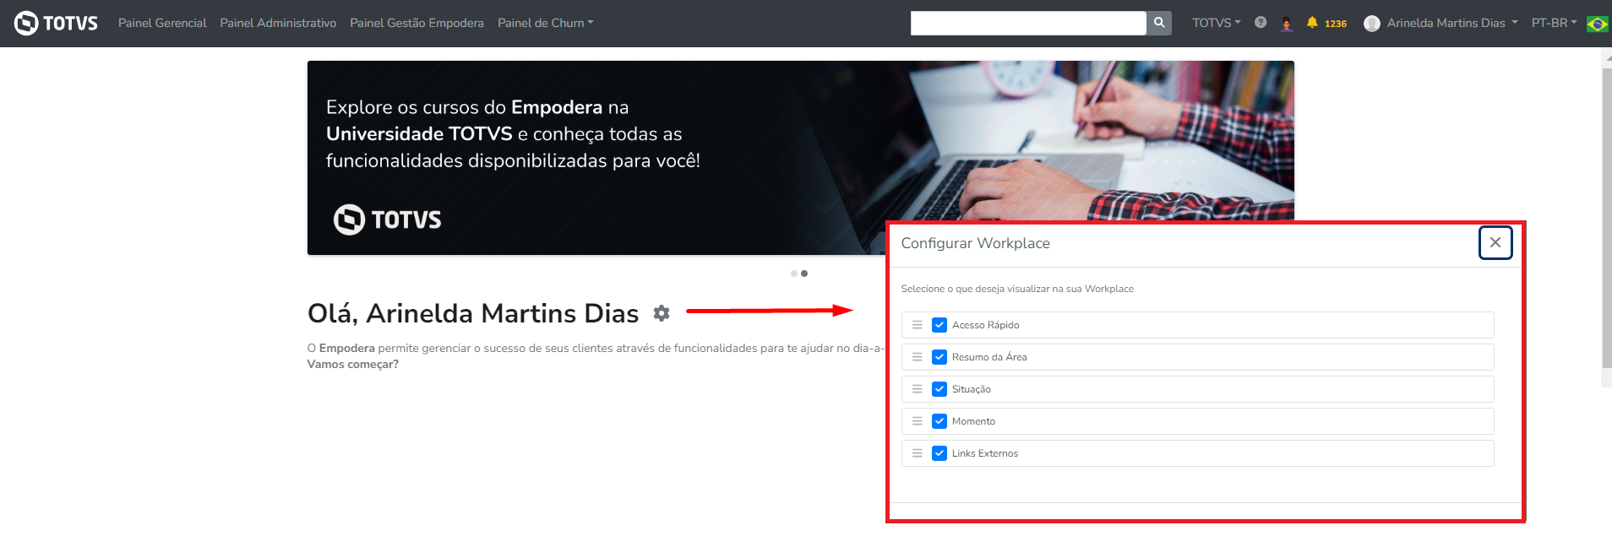Screen dimensions: 1612x547
Task: Select the first carousel indicator dot
Action: point(794,273)
